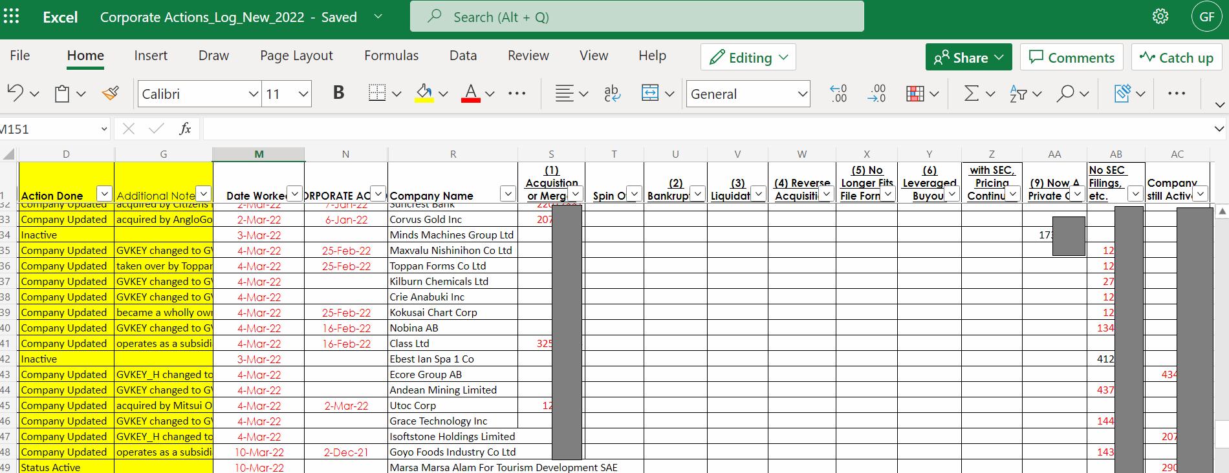
Task: Click Increase Decimal icon
Action: coord(877,94)
